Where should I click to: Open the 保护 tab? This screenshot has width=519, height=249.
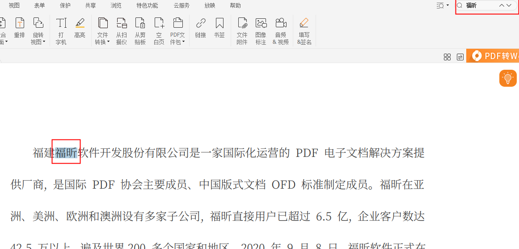pyautogui.click(x=65, y=6)
